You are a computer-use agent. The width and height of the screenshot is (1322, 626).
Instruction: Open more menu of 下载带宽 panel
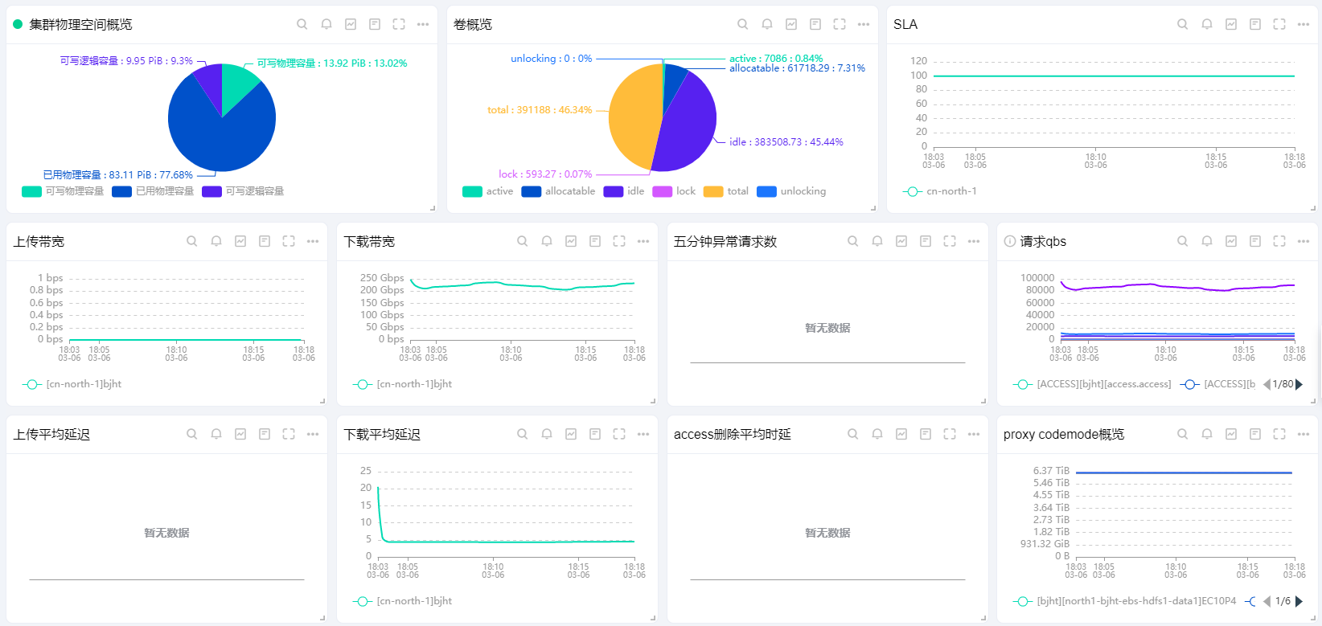point(643,241)
